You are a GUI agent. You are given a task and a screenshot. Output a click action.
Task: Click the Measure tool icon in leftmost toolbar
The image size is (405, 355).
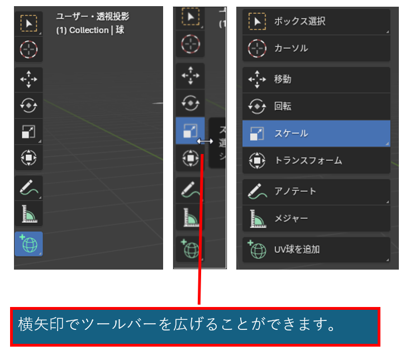(28, 214)
